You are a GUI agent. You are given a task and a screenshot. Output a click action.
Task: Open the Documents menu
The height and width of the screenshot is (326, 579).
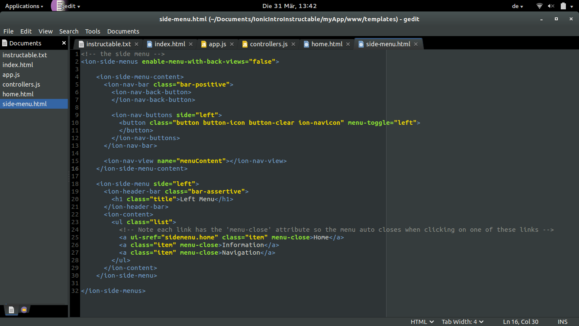123,31
